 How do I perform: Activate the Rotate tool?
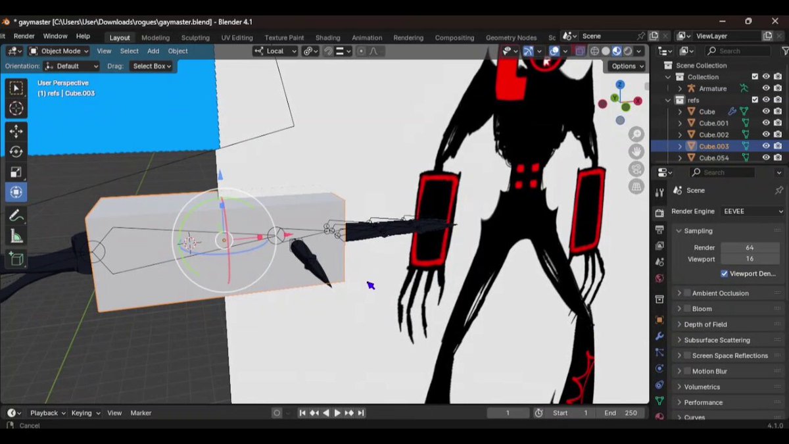click(16, 152)
